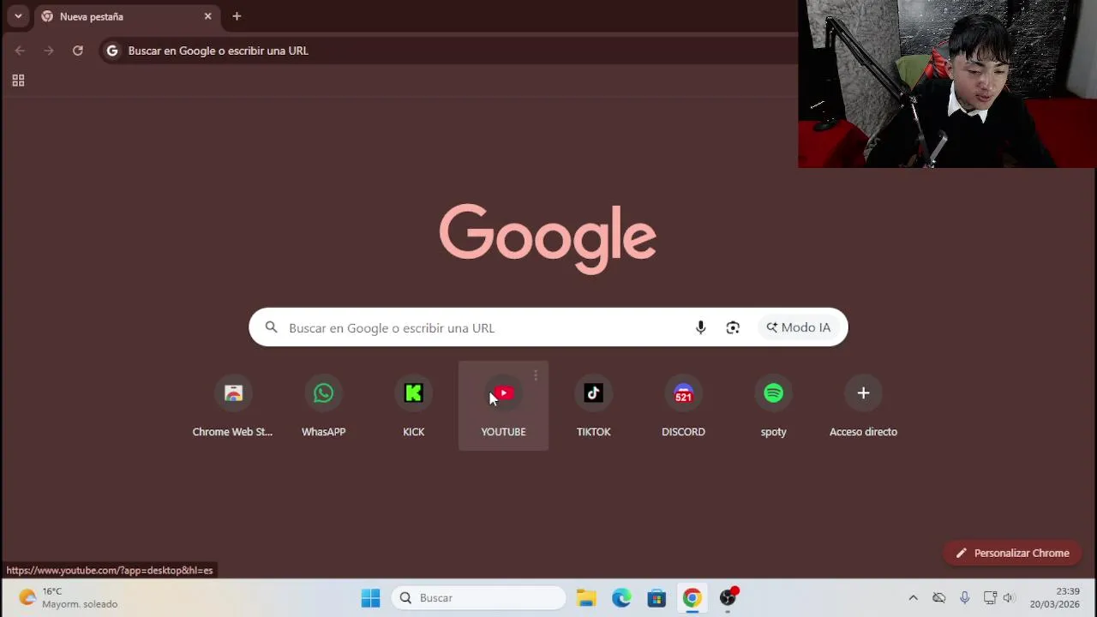
Task: Open the network status tray icon
Action: pyautogui.click(x=990, y=597)
